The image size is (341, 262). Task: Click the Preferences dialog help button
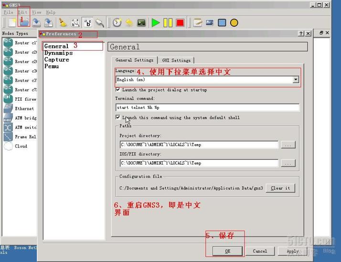pyautogui.click(x=301, y=33)
